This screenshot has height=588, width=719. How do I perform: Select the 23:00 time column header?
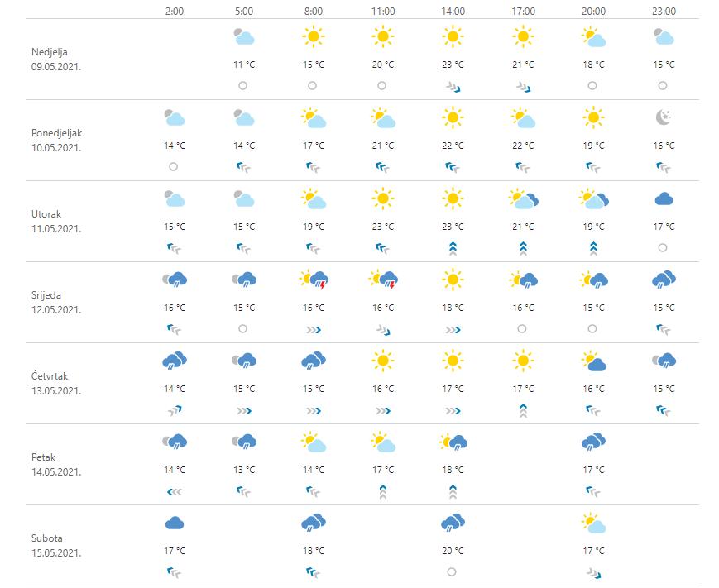click(663, 11)
